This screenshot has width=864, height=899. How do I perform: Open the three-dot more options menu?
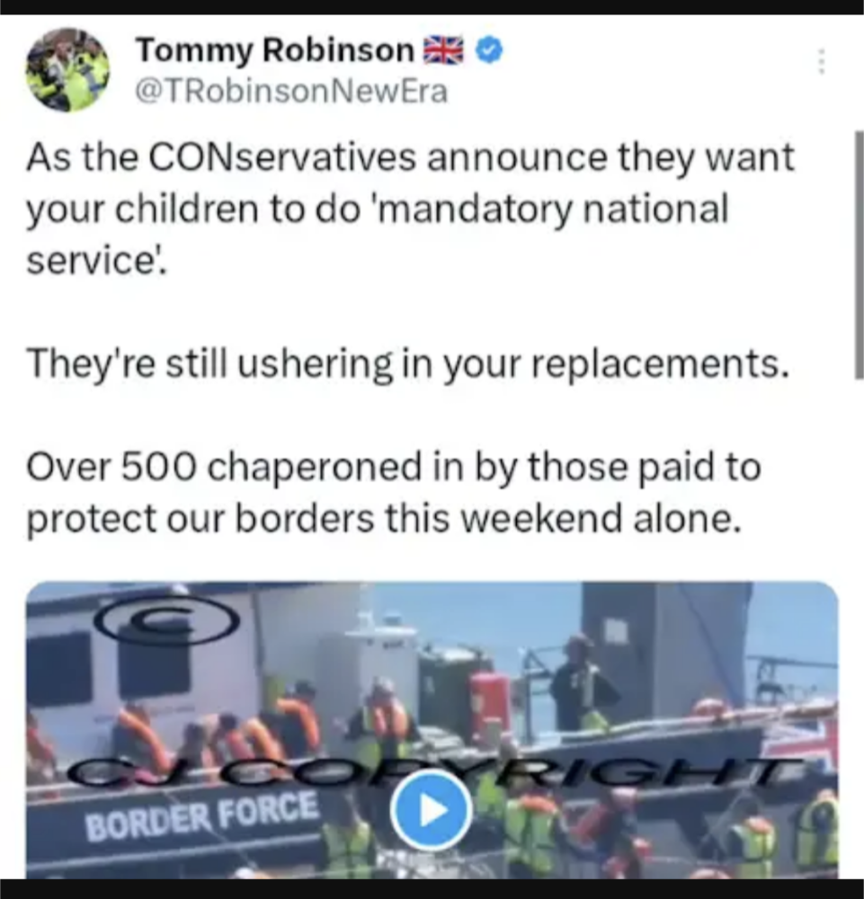coord(821,61)
